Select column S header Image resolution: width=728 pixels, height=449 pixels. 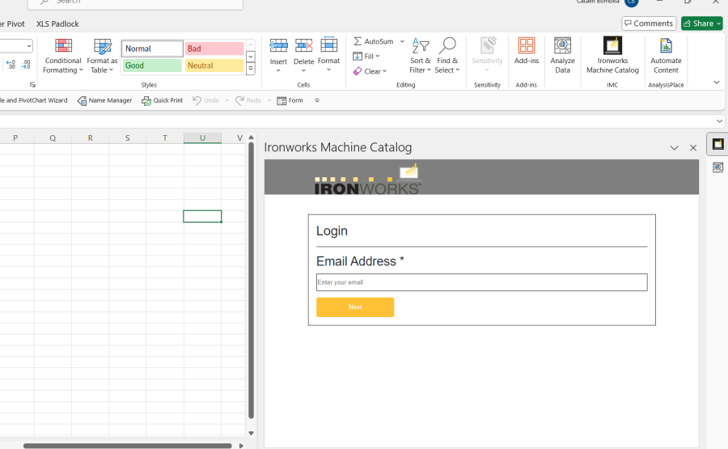(127, 138)
